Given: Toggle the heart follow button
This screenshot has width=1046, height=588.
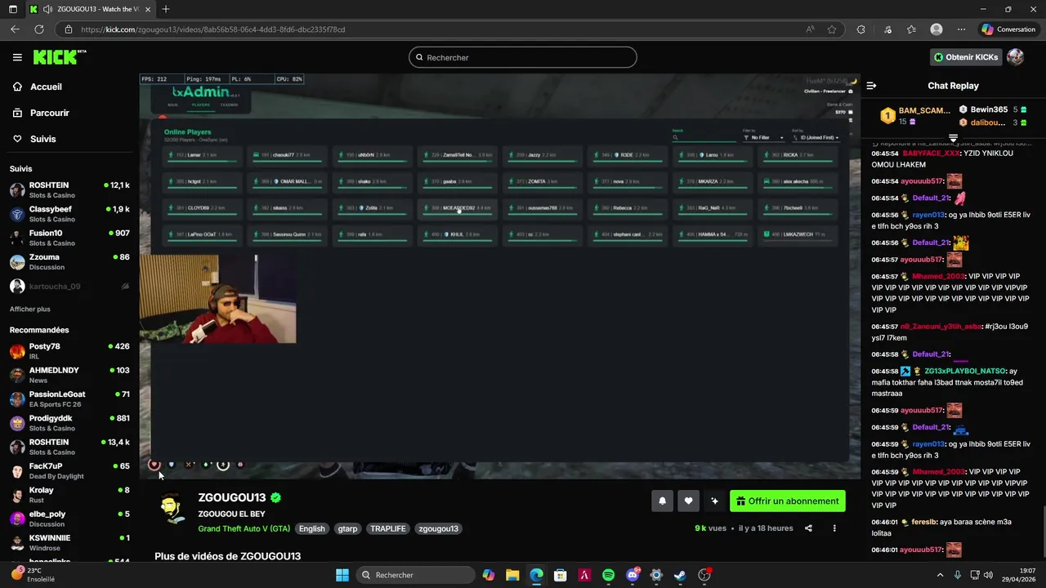Looking at the screenshot, I should [x=688, y=501].
